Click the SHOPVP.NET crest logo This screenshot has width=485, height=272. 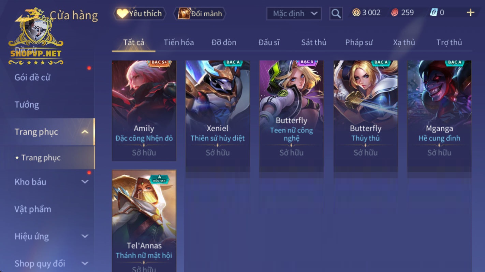[x=36, y=36]
